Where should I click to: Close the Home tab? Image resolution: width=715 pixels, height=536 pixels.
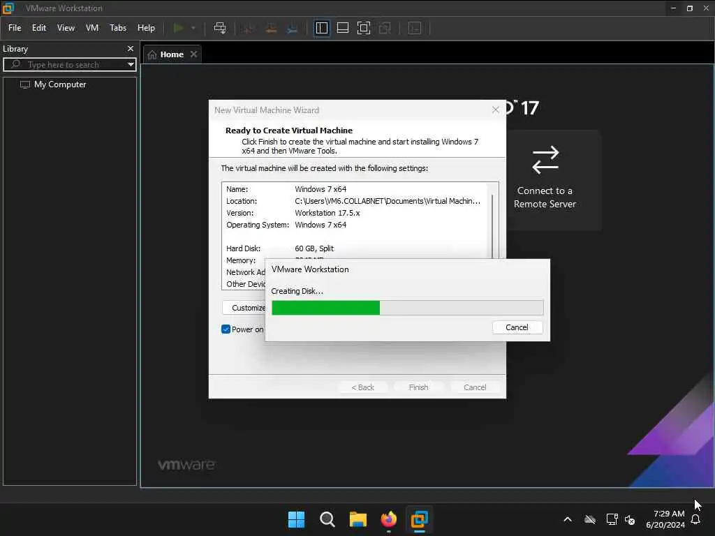click(194, 54)
